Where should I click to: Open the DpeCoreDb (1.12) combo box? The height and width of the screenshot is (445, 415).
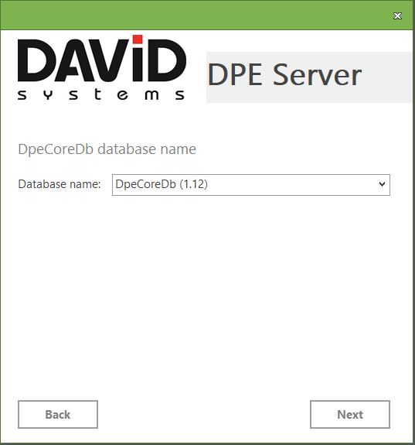click(251, 185)
